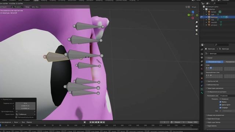Switch perspective/orthographic with the grid icon
Image resolution: width=235 pixels, height=132 pixels.
click(196, 34)
